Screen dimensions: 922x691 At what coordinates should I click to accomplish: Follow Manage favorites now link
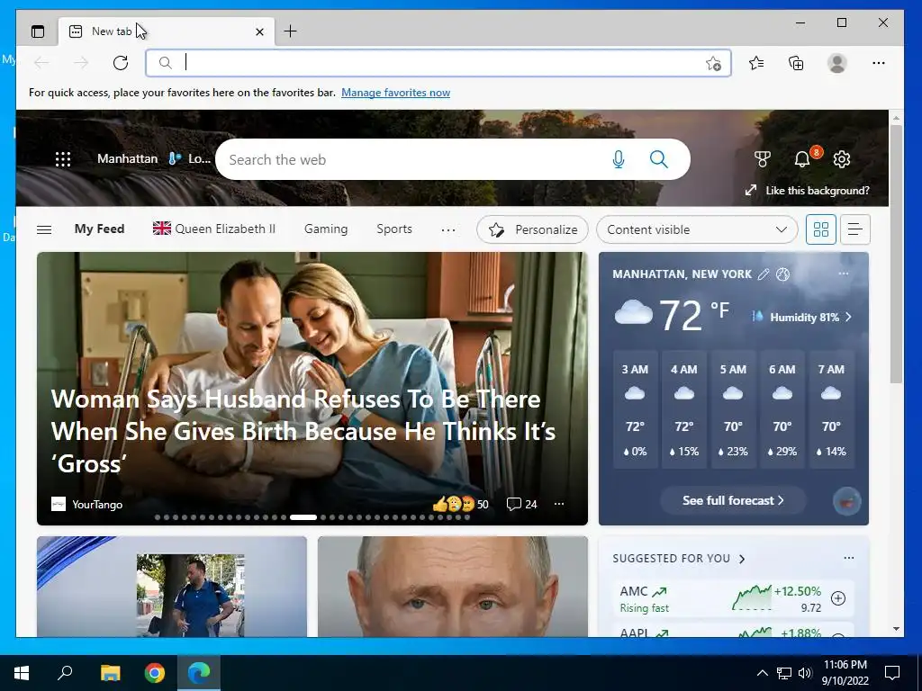tap(396, 93)
